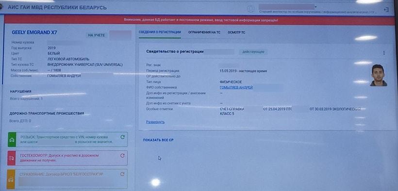Click owner name in left vehicle panel
The width and height of the screenshot is (398, 191).
64,75
